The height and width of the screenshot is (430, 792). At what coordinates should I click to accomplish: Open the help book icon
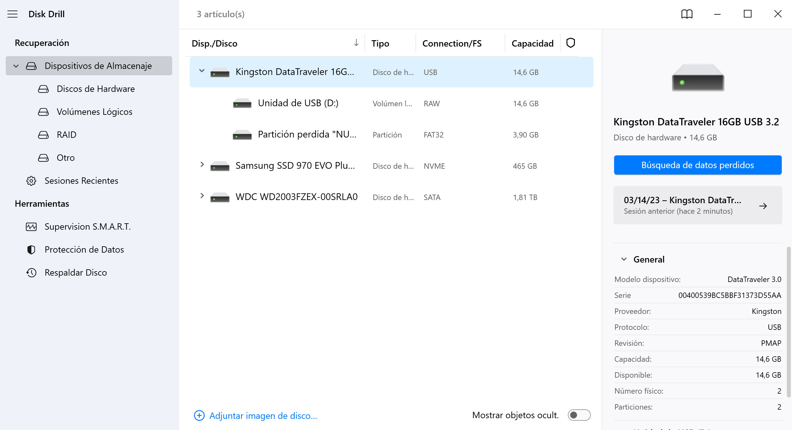pyautogui.click(x=687, y=14)
